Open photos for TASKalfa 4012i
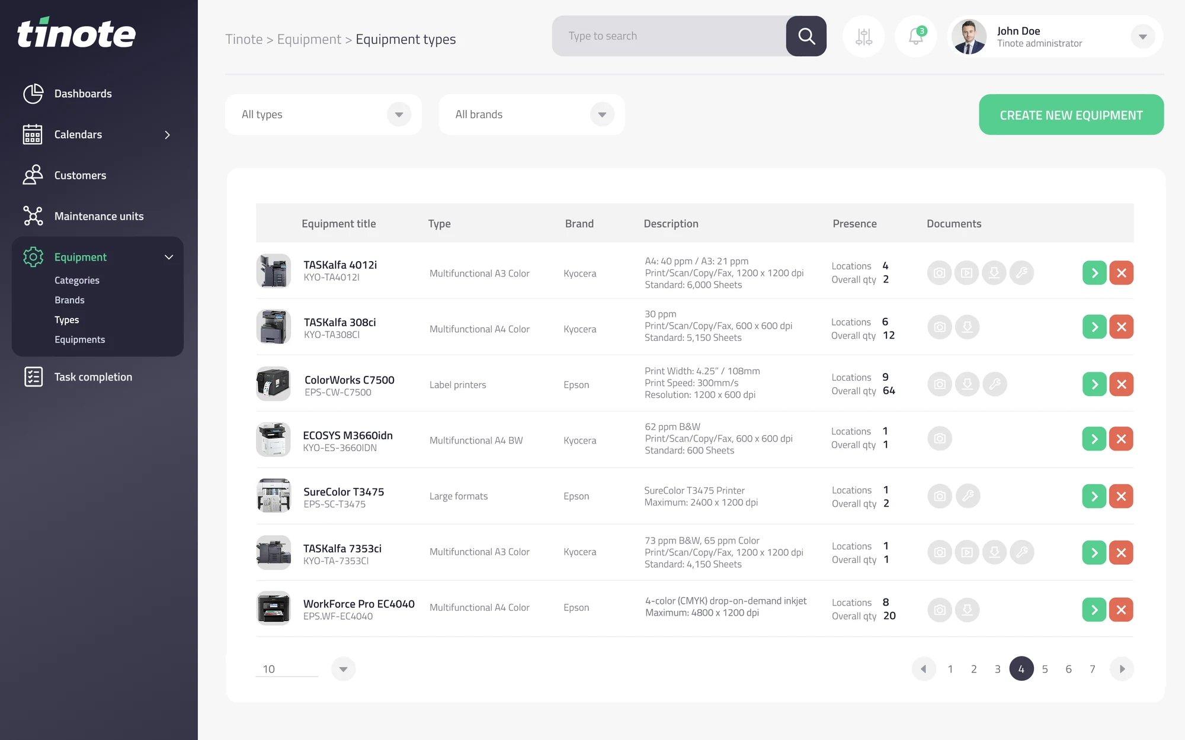1185x740 pixels. [x=940, y=273]
